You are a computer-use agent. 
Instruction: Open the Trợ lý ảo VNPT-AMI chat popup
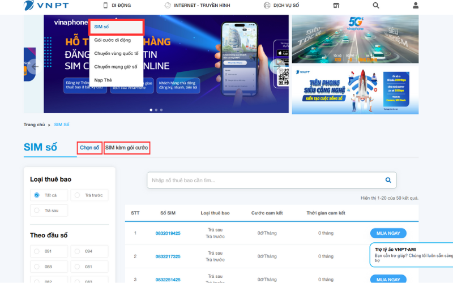coord(412,254)
